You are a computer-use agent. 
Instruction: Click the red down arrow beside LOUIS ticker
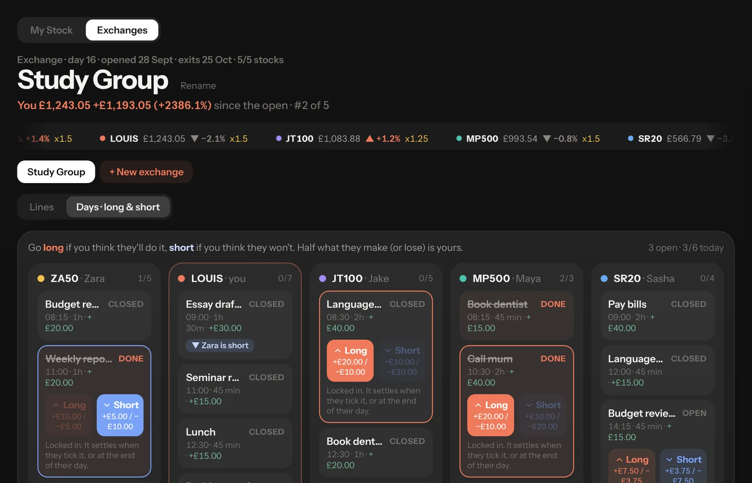point(195,139)
